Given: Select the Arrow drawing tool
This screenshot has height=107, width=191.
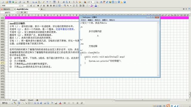Looking at the screenshot, I should pos(26,103).
